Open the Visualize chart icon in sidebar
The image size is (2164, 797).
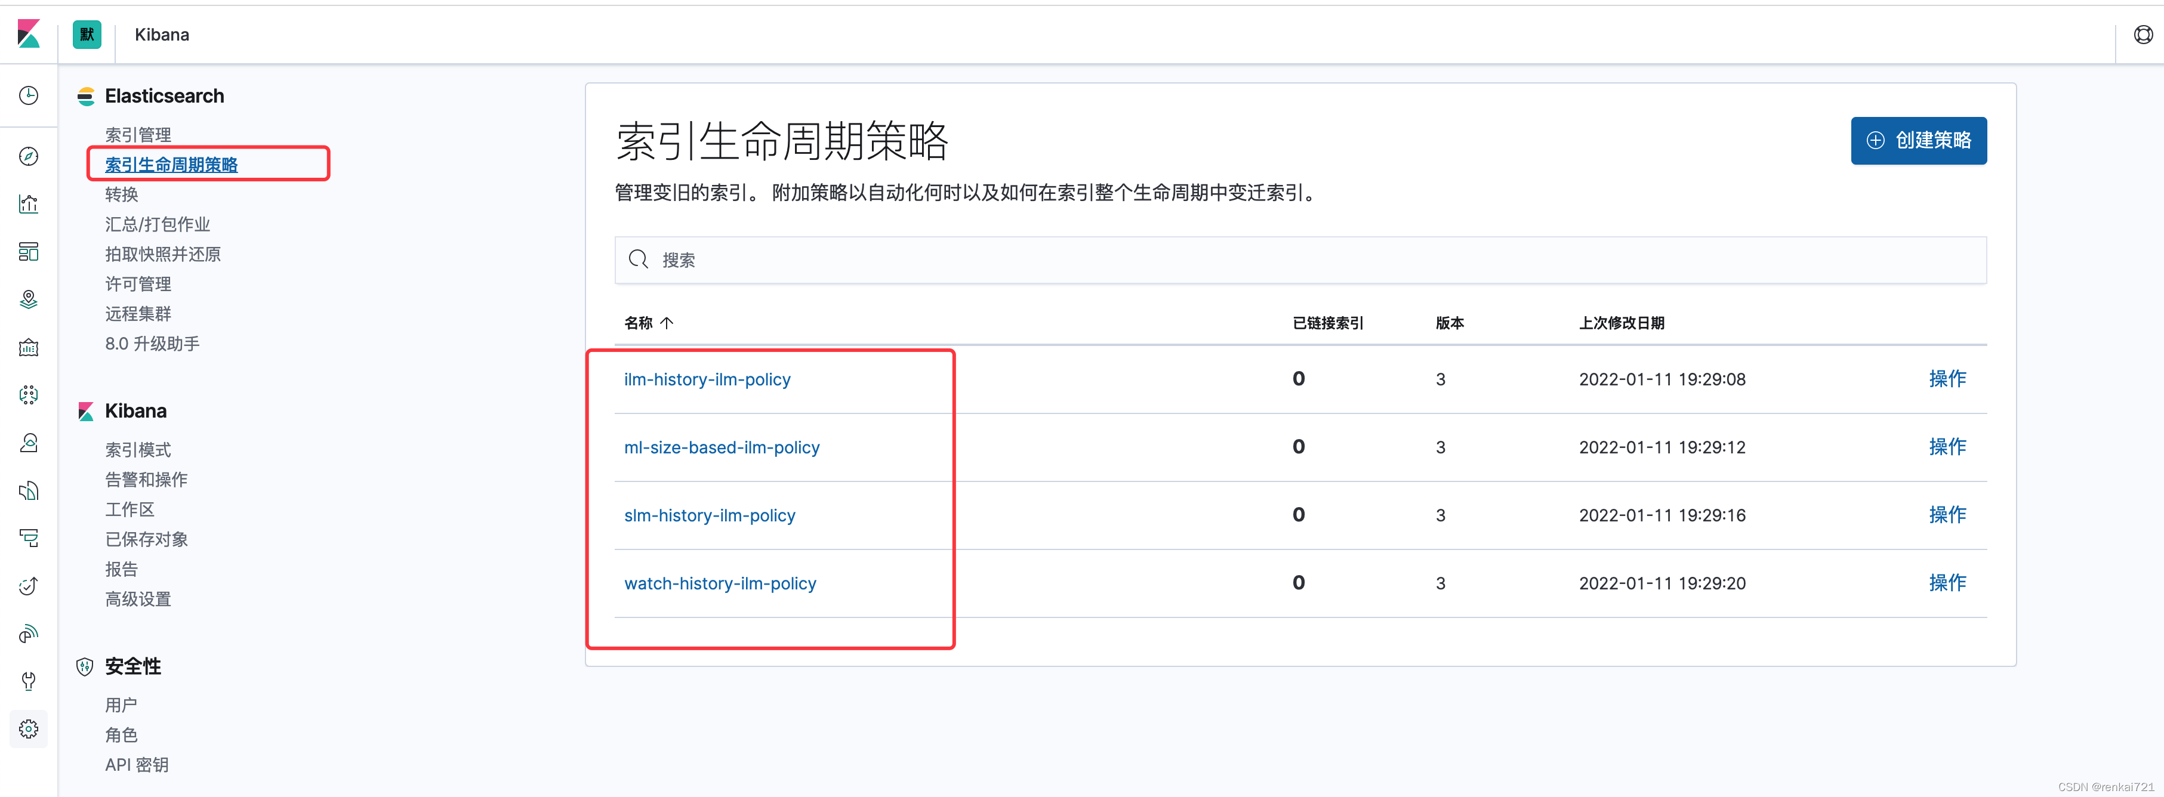[x=29, y=204]
